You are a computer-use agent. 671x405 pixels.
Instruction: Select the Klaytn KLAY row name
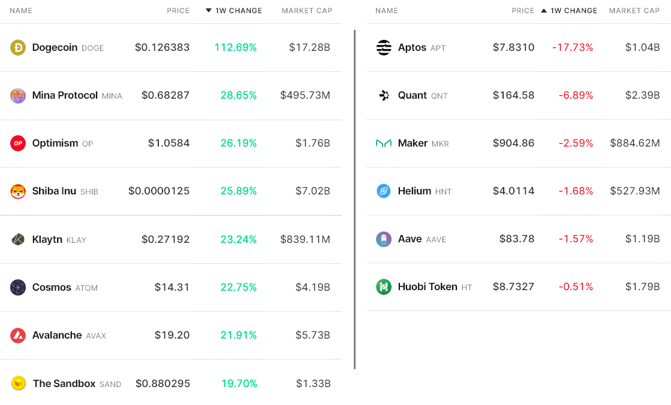tap(47, 239)
